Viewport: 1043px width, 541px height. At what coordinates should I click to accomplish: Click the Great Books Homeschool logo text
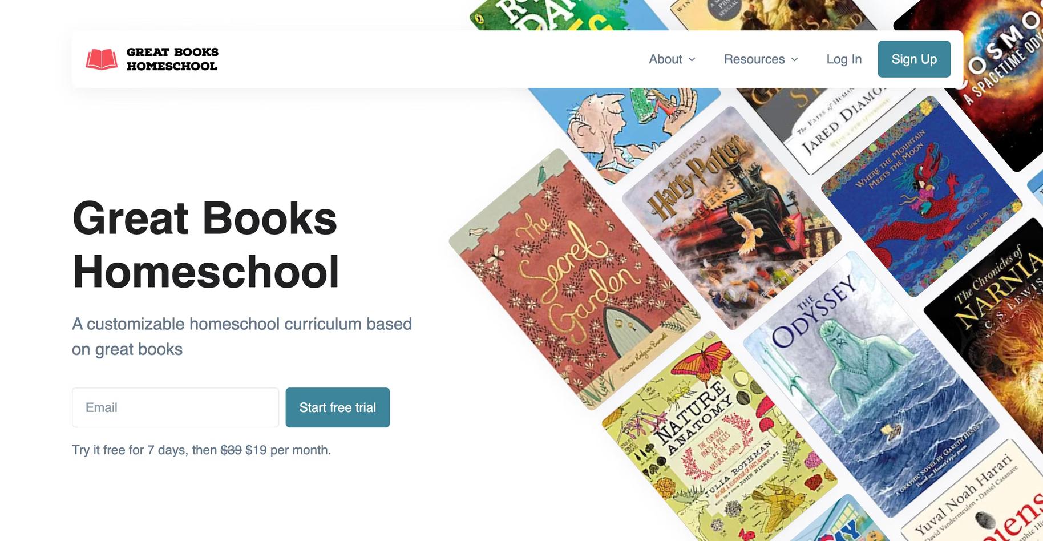(172, 59)
